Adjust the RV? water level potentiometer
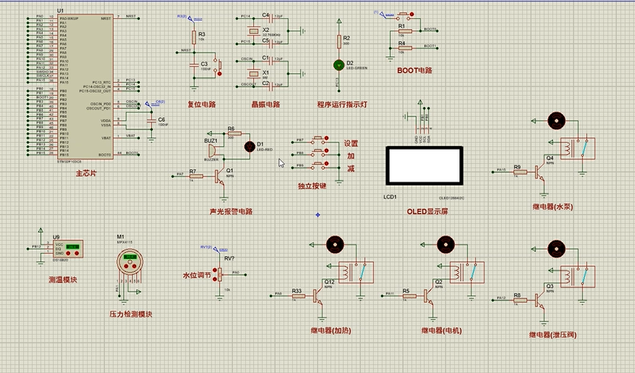The width and height of the screenshot is (635, 373). point(220,274)
